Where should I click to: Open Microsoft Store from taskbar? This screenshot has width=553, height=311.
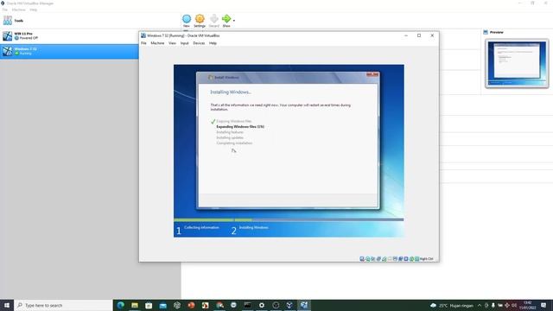(149, 305)
